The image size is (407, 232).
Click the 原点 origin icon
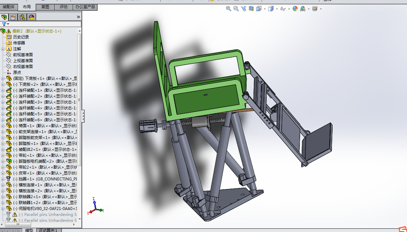pyautogui.click(x=9, y=73)
